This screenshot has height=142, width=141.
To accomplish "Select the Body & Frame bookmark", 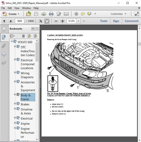I will point(28,97).
